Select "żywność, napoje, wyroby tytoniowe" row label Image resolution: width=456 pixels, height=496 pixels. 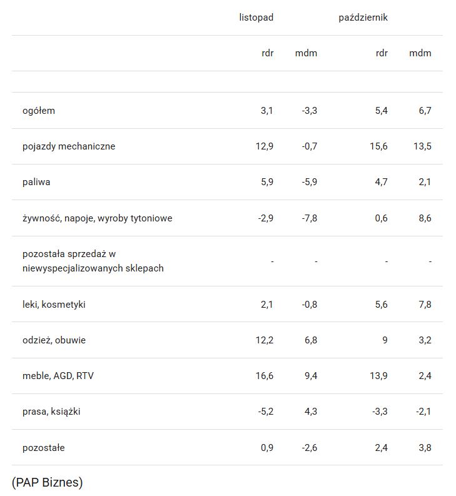[97, 218]
